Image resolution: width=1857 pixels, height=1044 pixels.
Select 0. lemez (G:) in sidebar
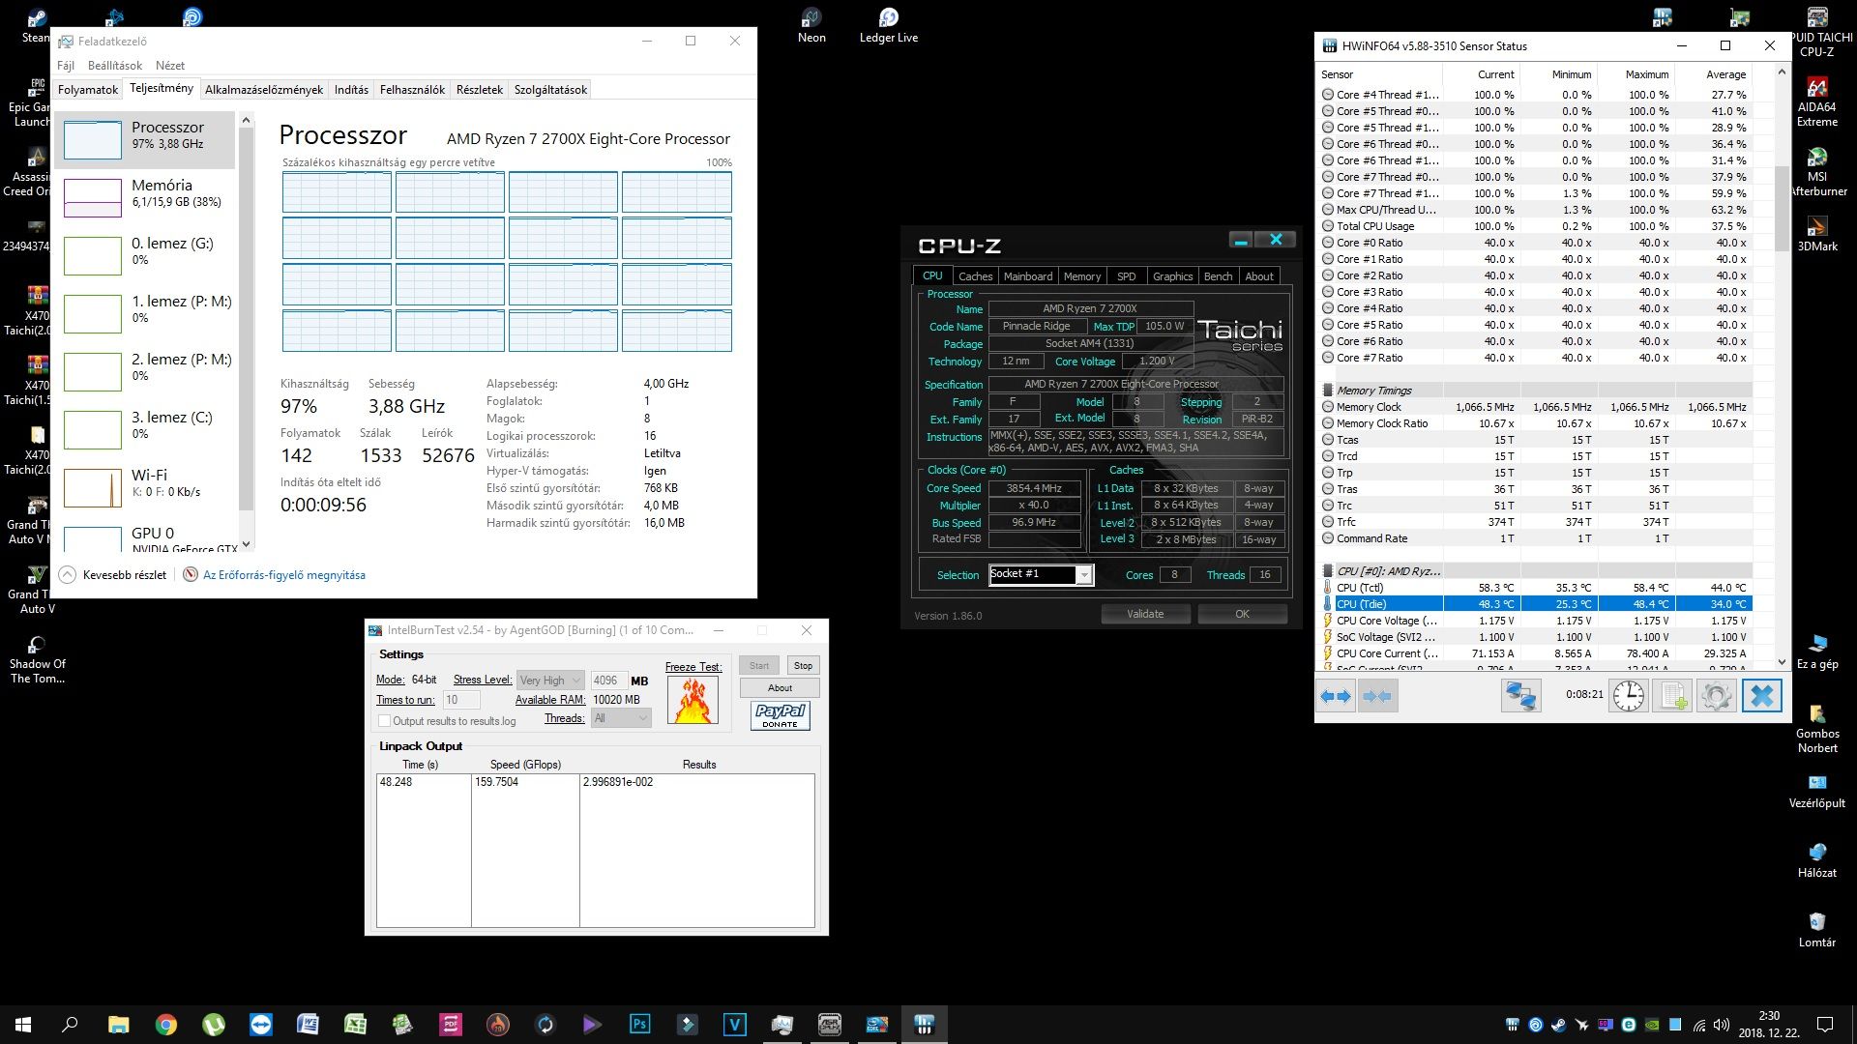(x=145, y=255)
